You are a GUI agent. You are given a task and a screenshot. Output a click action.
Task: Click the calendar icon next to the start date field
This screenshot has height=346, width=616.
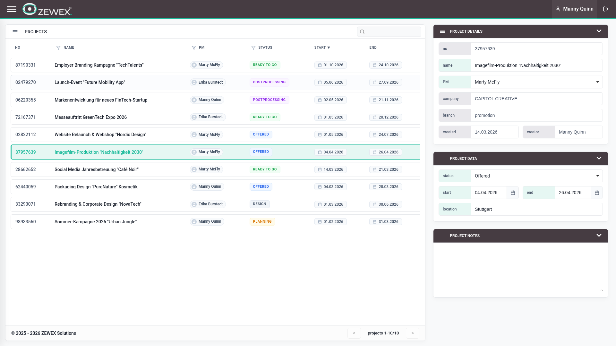coord(513,193)
